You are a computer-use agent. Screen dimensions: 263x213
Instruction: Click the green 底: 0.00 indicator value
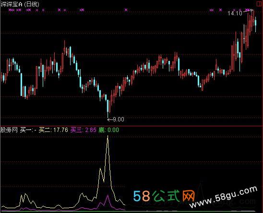[108, 130]
